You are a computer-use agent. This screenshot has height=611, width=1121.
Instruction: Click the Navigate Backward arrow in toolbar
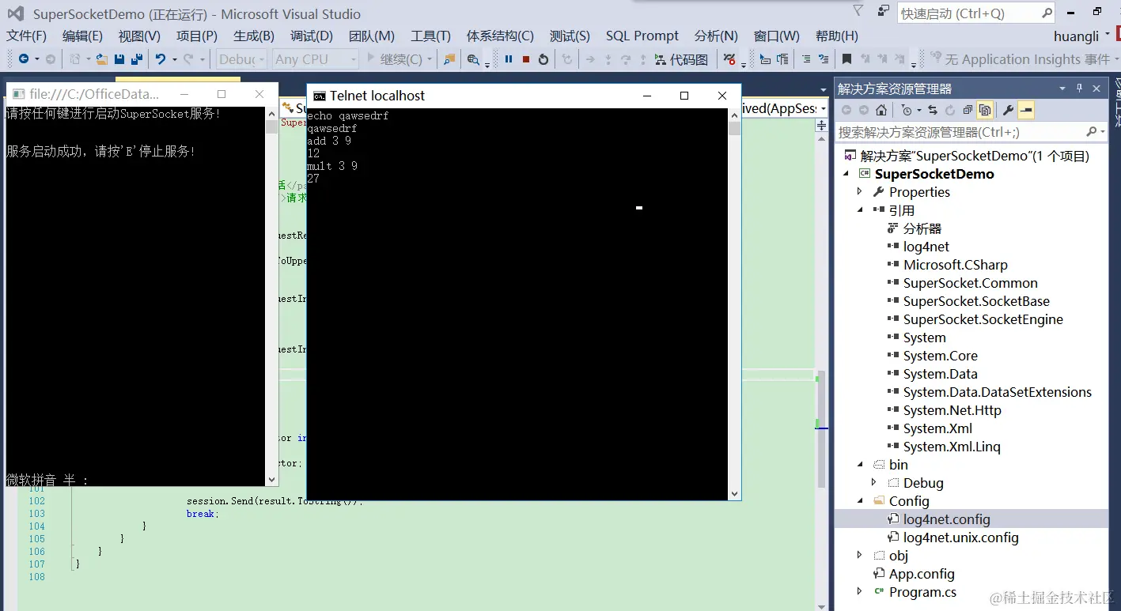click(24, 59)
